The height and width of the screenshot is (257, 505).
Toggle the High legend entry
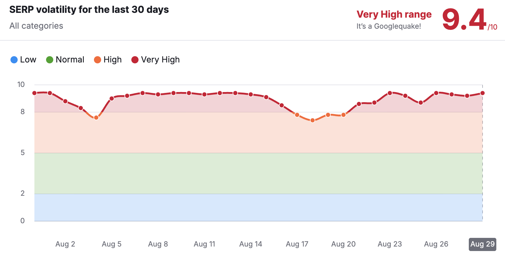point(108,60)
